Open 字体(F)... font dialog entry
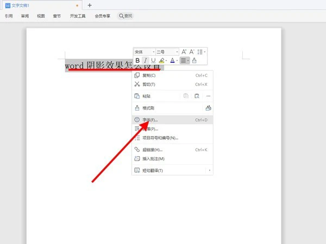 click(172, 120)
